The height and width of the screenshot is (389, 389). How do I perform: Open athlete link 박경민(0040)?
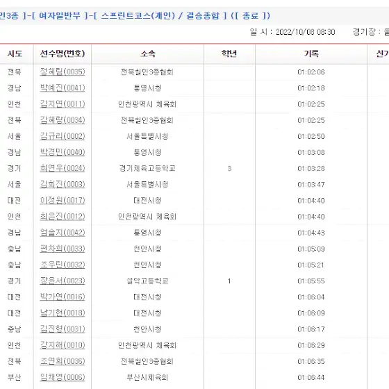click(63, 152)
